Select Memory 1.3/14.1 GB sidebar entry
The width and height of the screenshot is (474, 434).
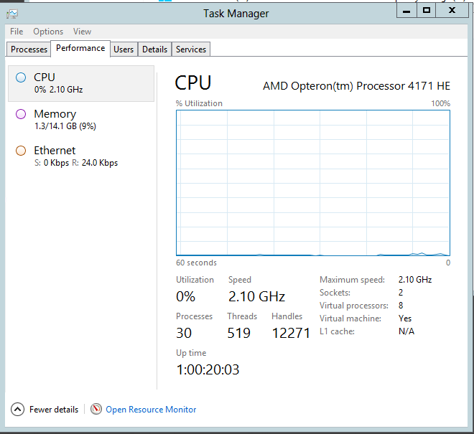click(81, 120)
